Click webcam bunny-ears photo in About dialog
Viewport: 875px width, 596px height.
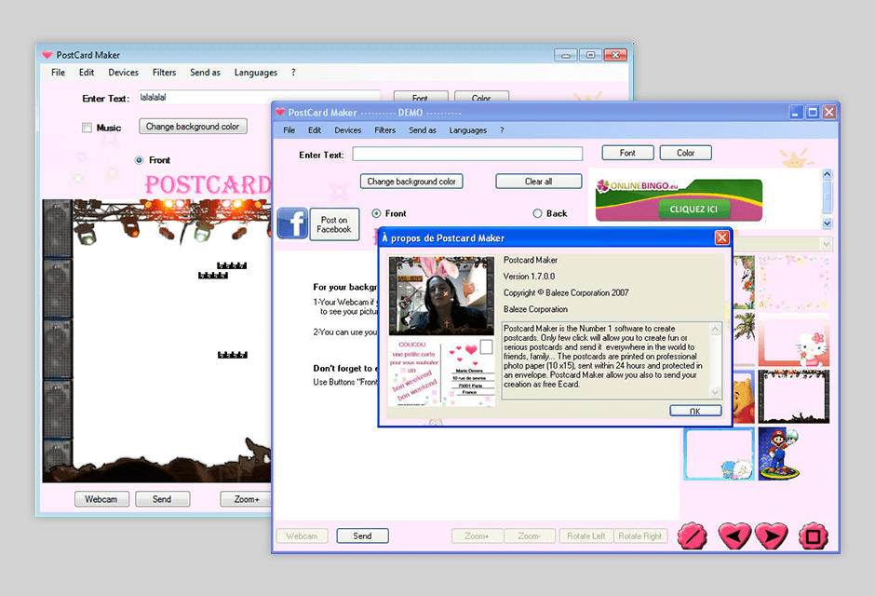click(x=441, y=296)
